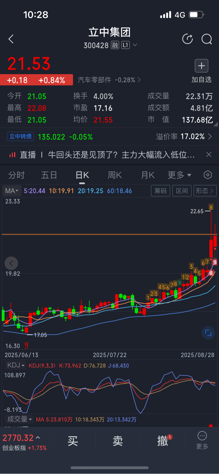
Task: Add stock to watchlist plus icon
Action: tap(201, 66)
